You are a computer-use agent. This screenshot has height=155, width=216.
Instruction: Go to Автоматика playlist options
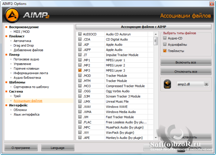click(22, 41)
